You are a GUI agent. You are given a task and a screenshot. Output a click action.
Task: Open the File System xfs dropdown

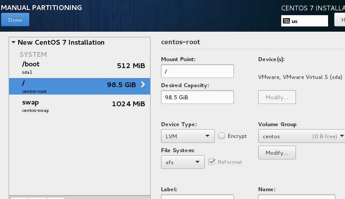coord(183,162)
